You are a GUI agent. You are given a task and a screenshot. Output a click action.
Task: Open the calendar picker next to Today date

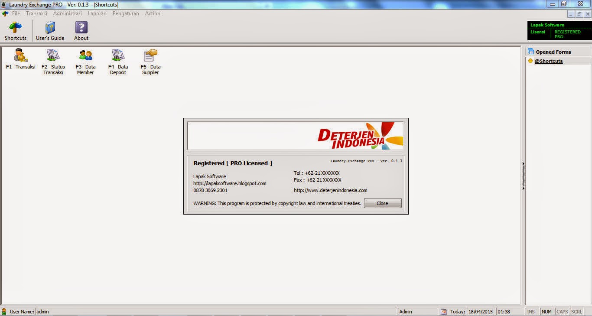coord(443,311)
